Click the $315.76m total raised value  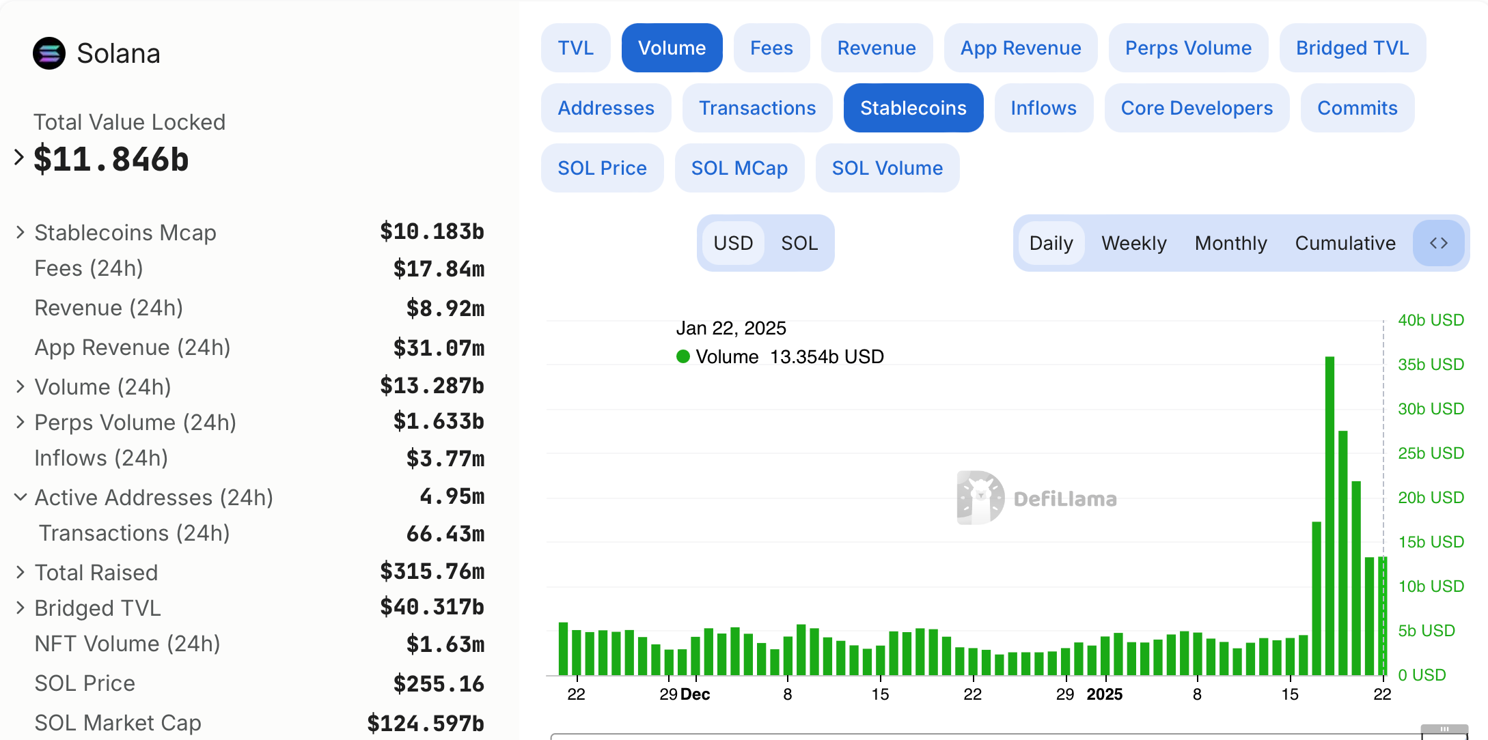(432, 571)
